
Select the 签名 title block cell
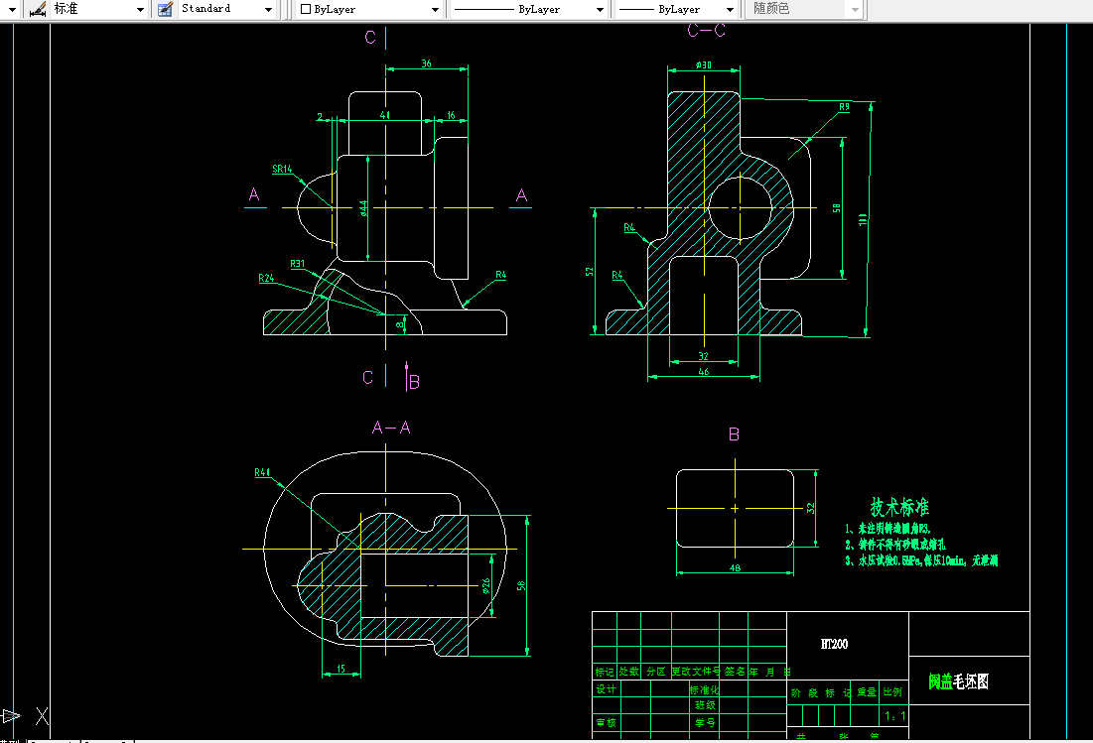734,672
